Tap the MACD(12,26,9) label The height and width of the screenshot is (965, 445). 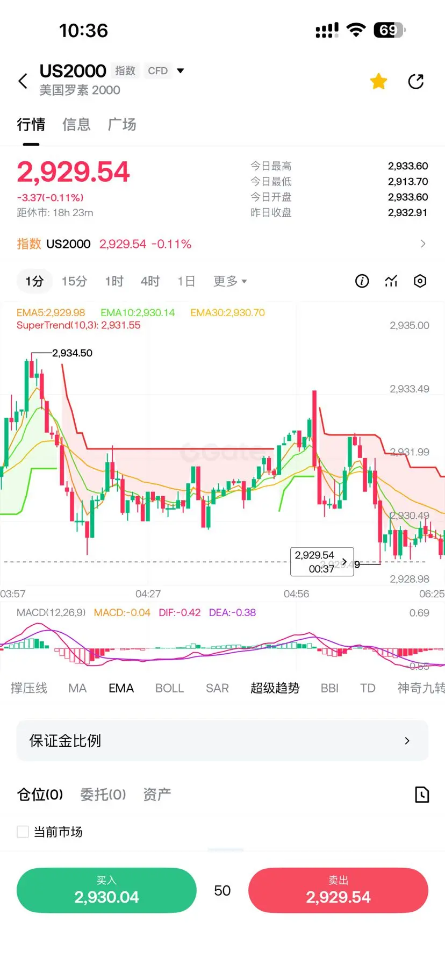(x=51, y=612)
